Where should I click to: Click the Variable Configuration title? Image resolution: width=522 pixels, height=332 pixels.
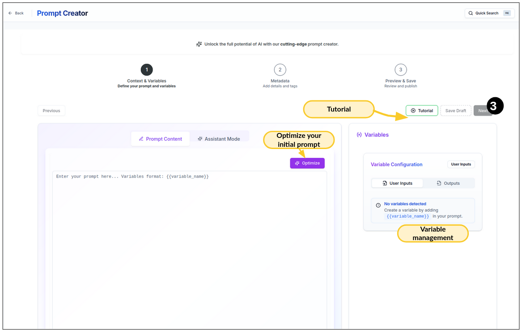coord(396,164)
